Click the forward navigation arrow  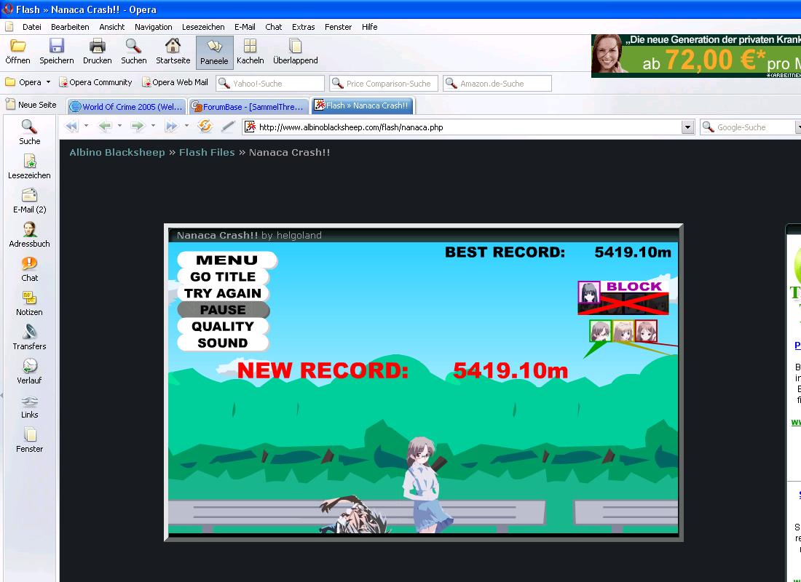[138, 126]
